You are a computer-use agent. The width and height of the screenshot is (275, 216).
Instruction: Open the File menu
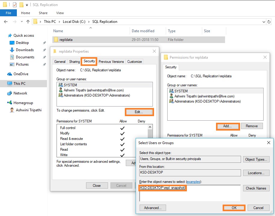pos(8,13)
